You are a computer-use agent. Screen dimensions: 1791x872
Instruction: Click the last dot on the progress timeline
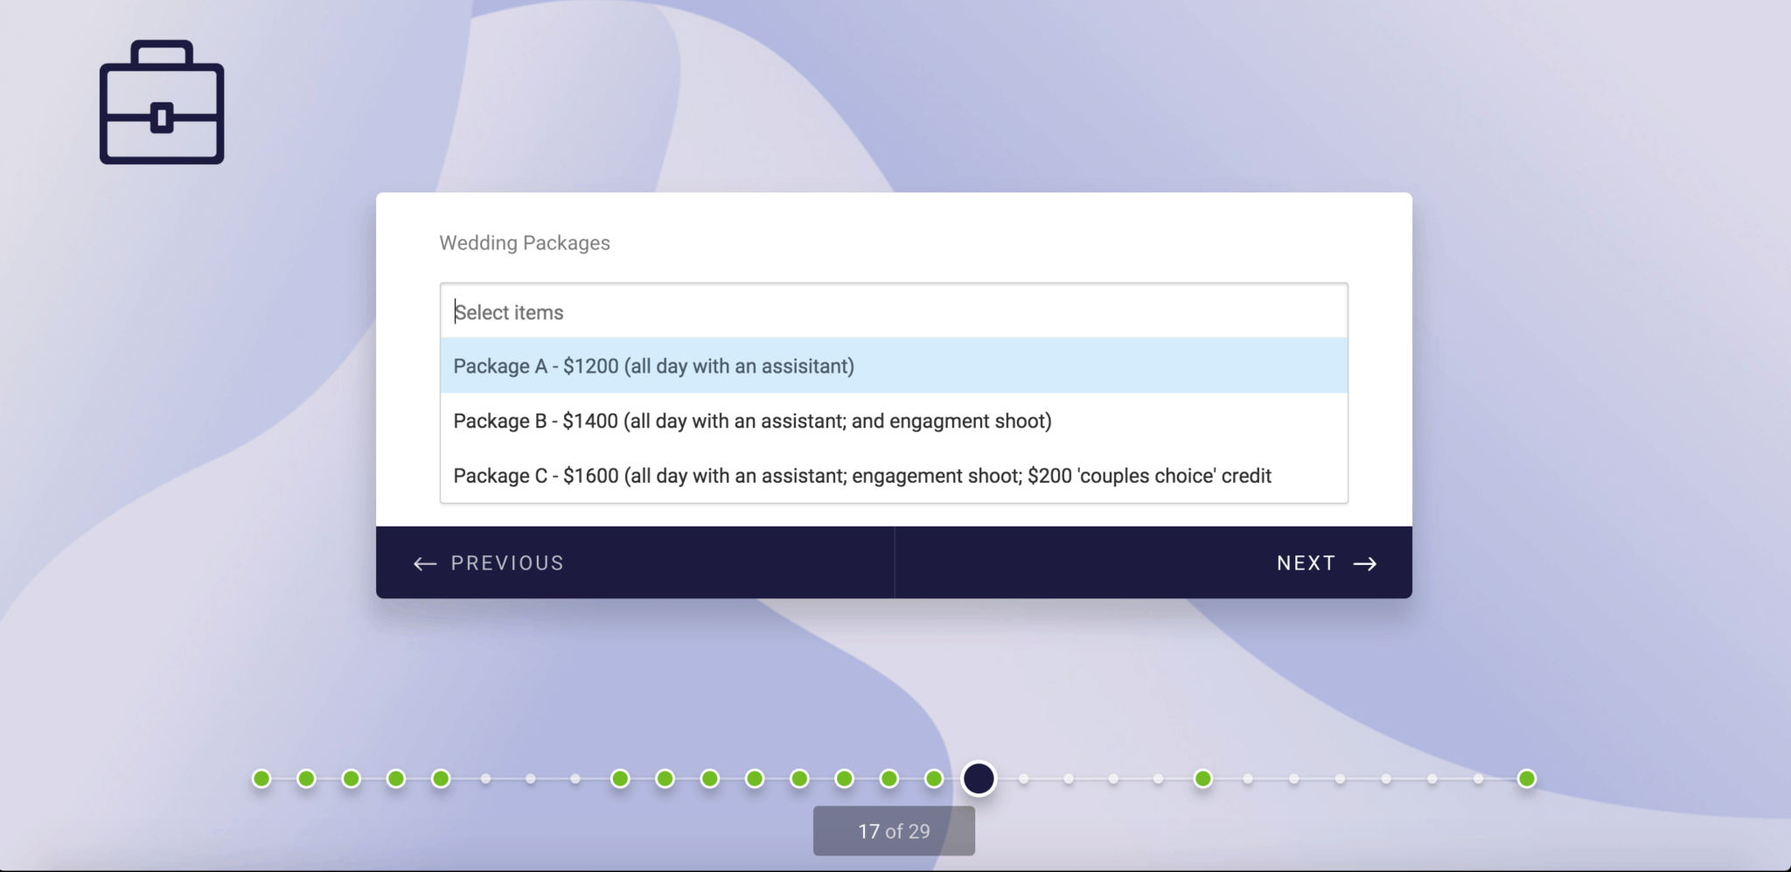pyautogui.click(x=1525, y=778)
